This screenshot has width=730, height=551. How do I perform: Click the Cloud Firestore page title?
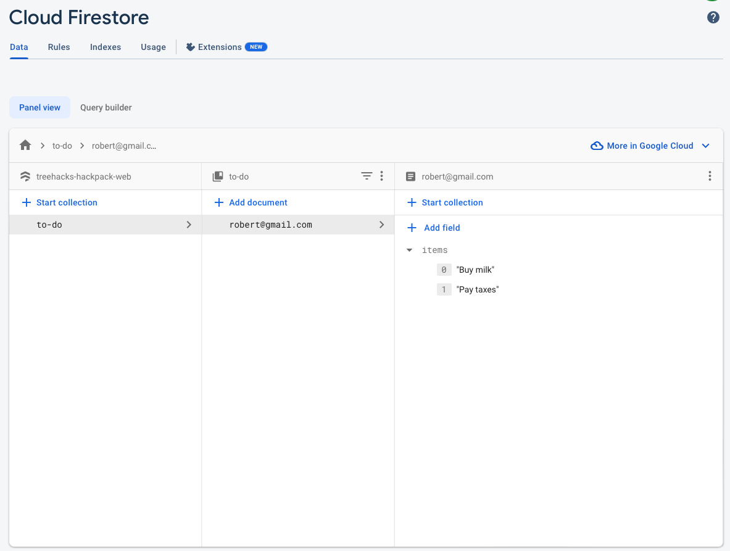[79, 17]
